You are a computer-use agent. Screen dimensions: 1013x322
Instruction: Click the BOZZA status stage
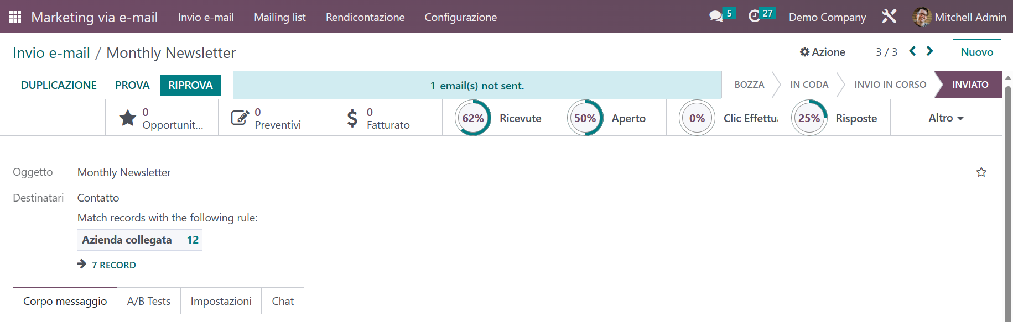point(749,85)
